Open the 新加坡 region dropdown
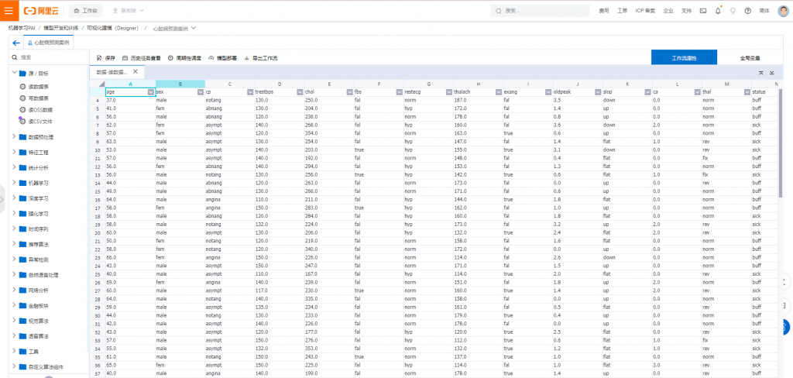 (129, 11)
